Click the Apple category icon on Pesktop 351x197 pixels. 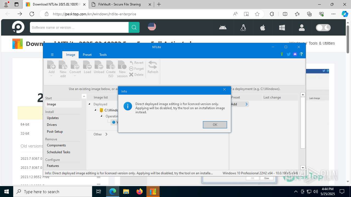tap(263, 27)
